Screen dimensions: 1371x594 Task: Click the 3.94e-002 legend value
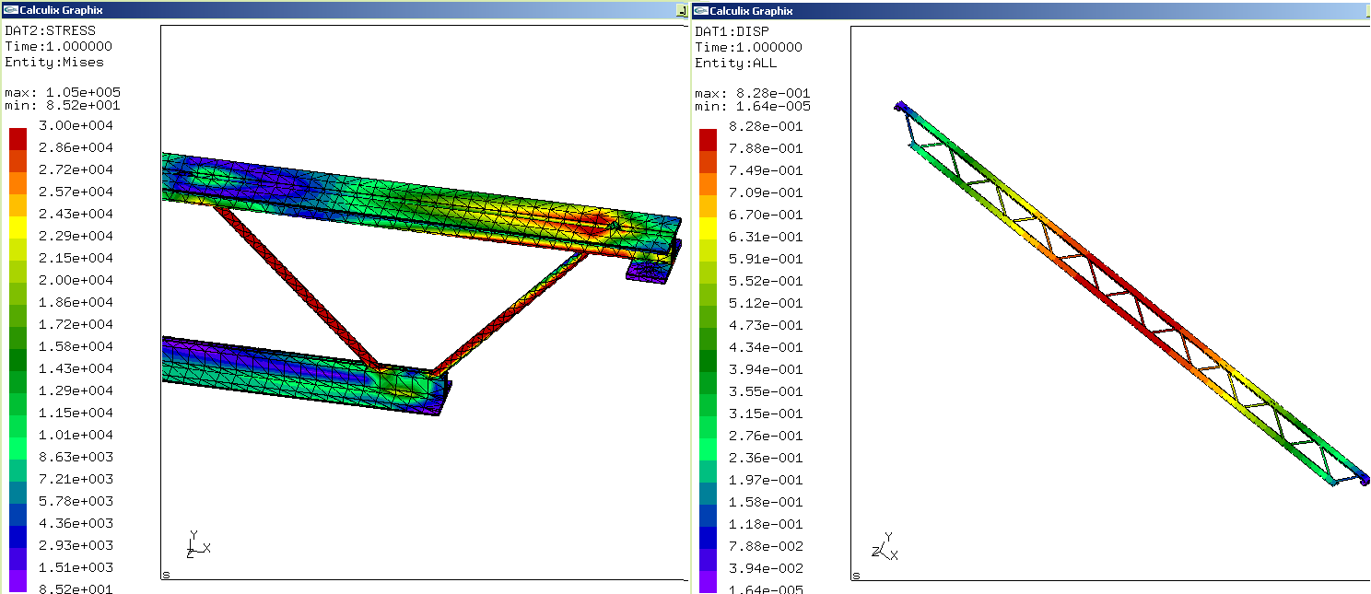click(764, 568)
